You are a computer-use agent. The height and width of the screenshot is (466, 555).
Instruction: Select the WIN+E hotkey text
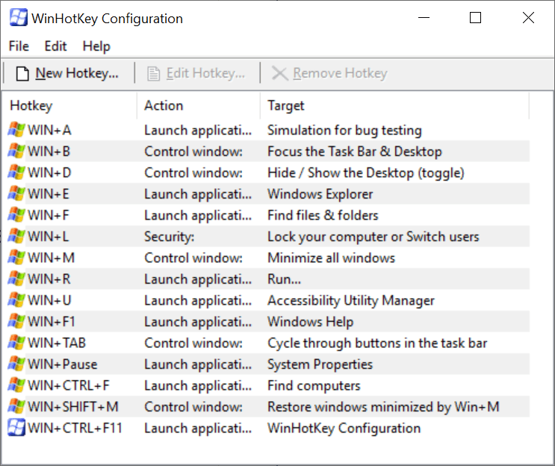(49, 194)
